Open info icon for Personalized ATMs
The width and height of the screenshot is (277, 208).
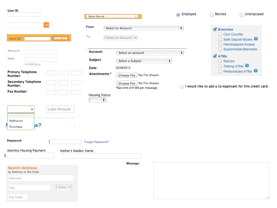click(256, 71)
